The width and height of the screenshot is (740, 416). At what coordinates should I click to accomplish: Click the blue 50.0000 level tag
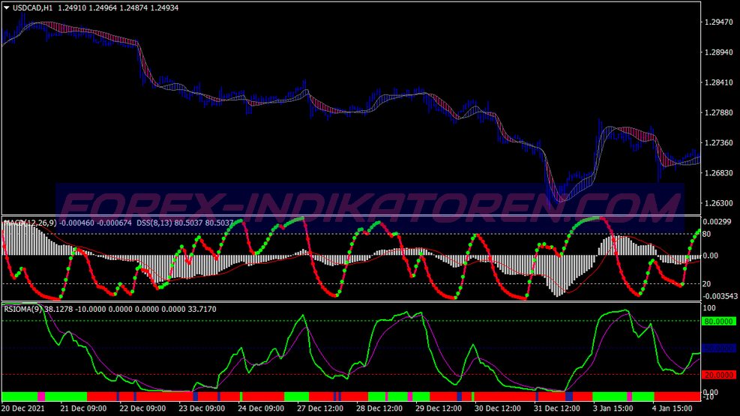tap(718, 349)
